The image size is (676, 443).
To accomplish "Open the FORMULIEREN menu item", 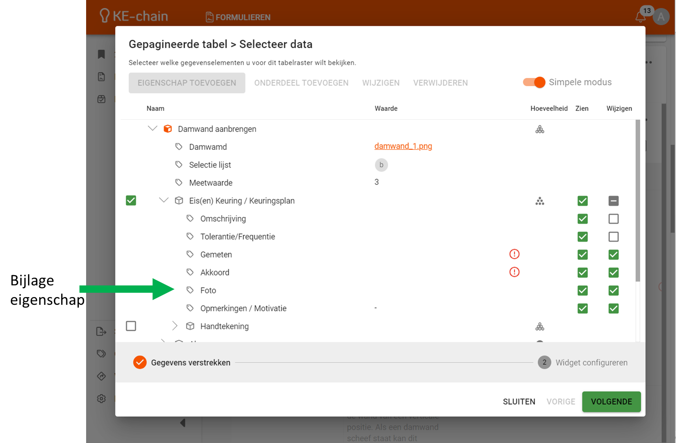I will [x=238, y=17].
